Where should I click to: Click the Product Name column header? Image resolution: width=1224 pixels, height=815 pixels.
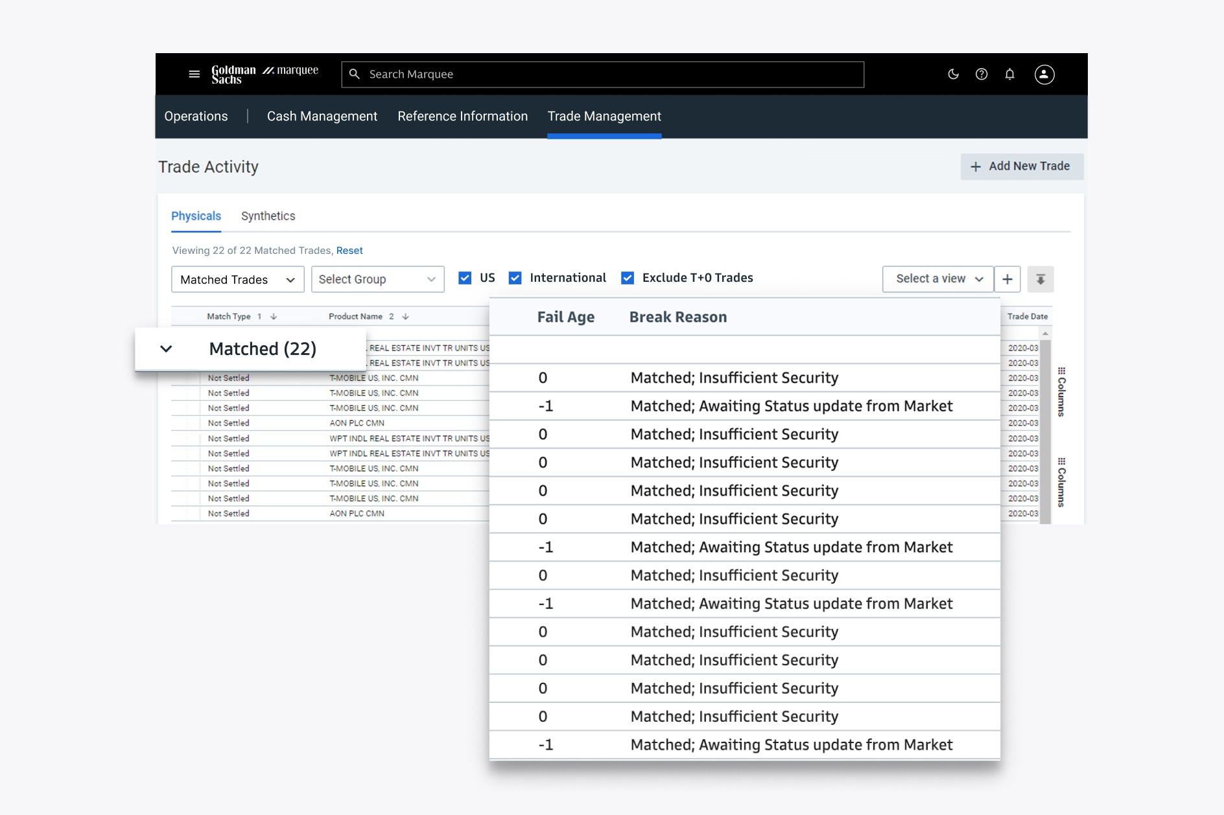[x=355, y=317]
